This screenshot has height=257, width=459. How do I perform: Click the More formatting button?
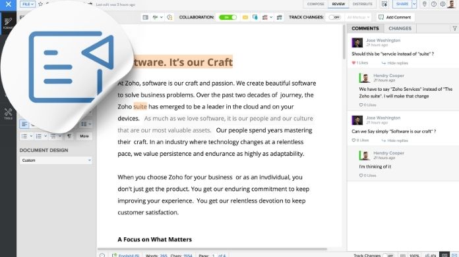[x=84, y=136]
